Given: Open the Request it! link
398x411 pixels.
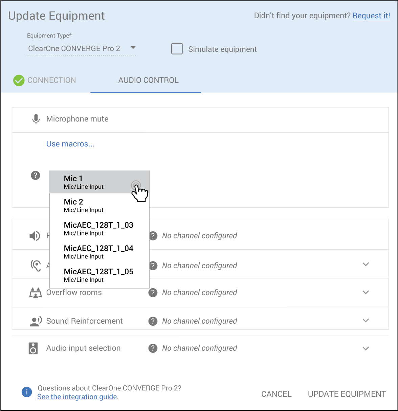Looking at the screenshot, I should (x=371, y=16).
